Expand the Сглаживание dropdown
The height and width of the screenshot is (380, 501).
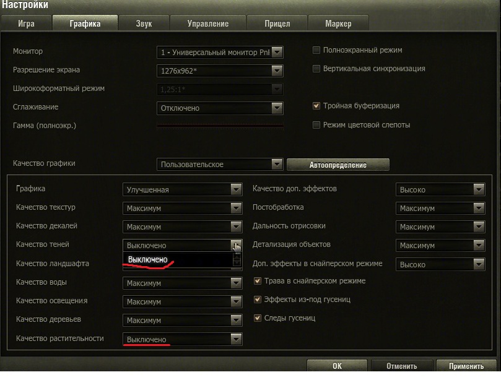(x=220, y=108)
